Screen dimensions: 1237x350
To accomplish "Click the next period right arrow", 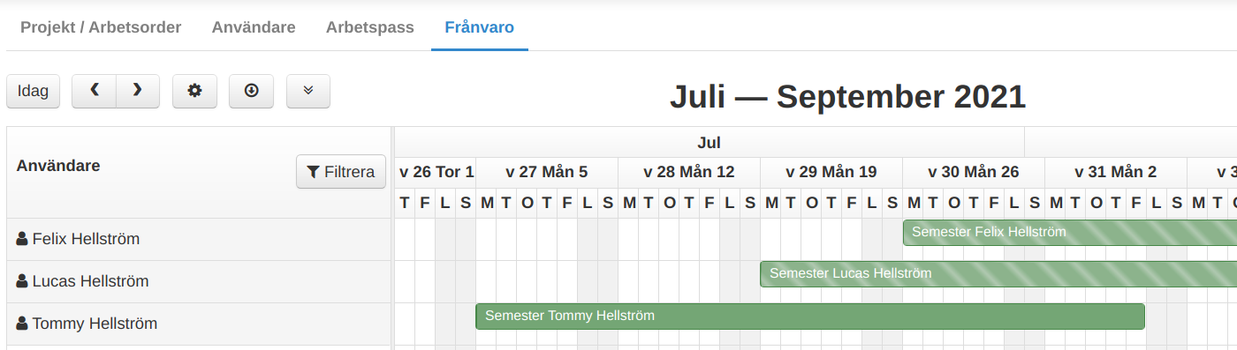I will (137, 91).
